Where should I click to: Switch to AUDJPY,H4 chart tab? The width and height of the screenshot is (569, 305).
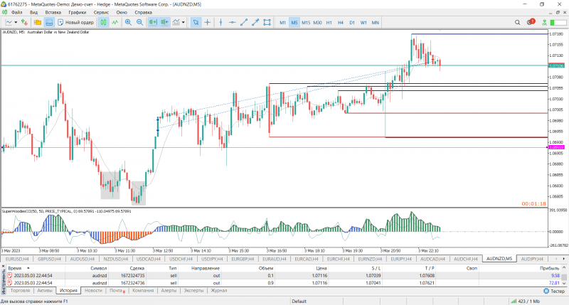531,259
